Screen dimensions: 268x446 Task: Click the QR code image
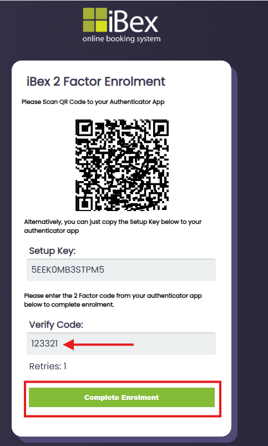click(122, 166)
